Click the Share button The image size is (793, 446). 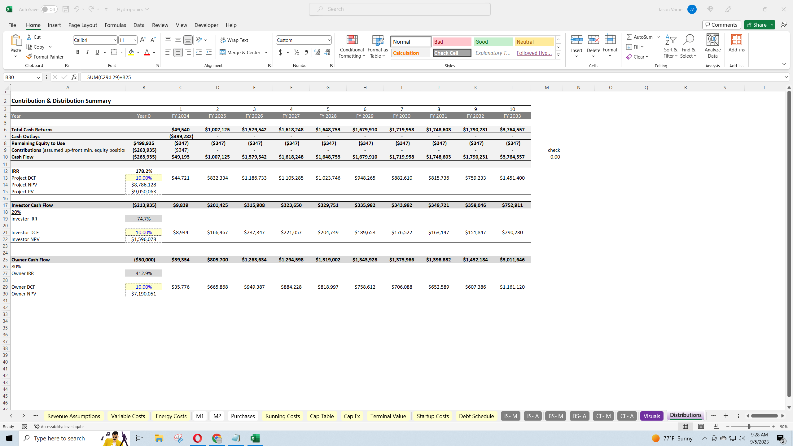coord(757,25)
